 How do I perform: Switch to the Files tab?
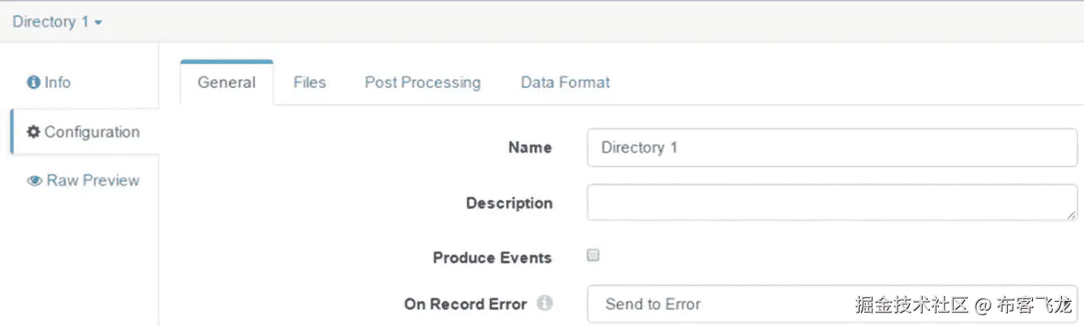coord(310,83)
